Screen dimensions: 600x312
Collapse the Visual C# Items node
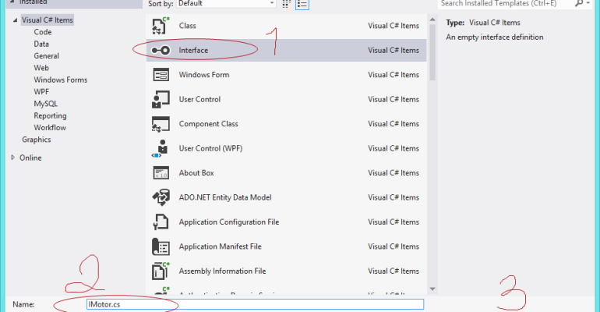[x=15, y=20]
